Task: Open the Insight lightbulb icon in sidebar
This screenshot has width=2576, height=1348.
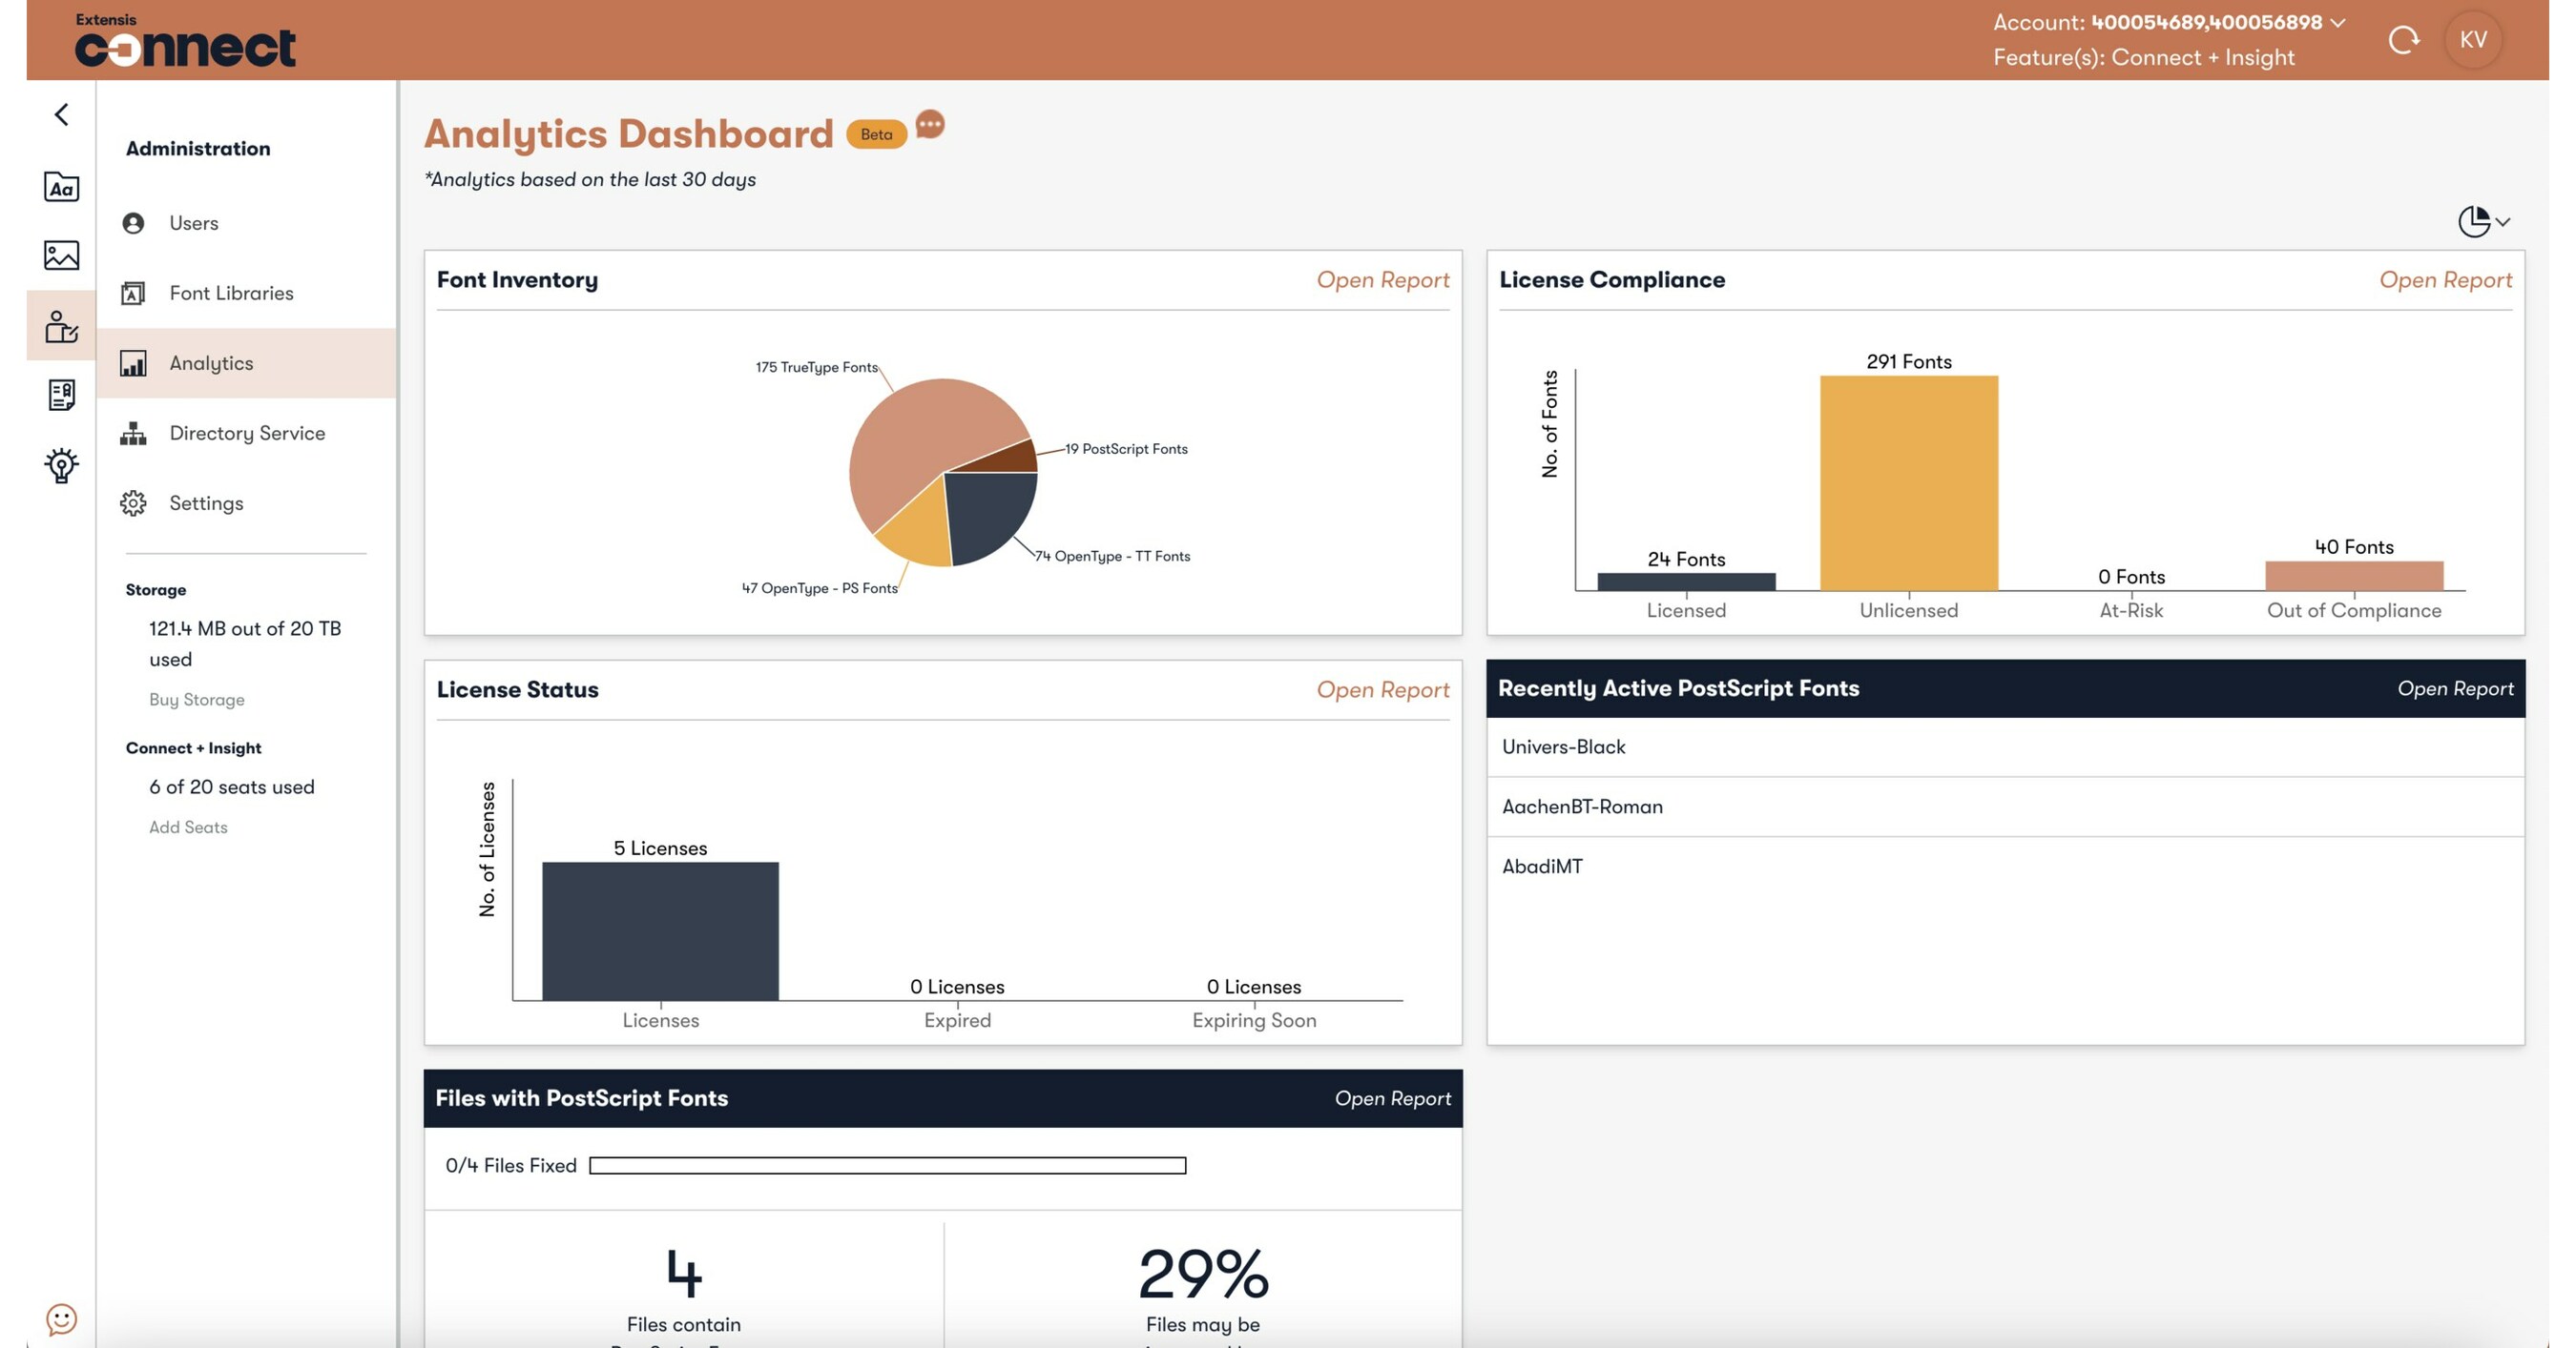Action: (60, 463)
